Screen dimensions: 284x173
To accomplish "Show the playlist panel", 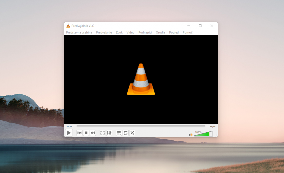I will click(119, 133).
